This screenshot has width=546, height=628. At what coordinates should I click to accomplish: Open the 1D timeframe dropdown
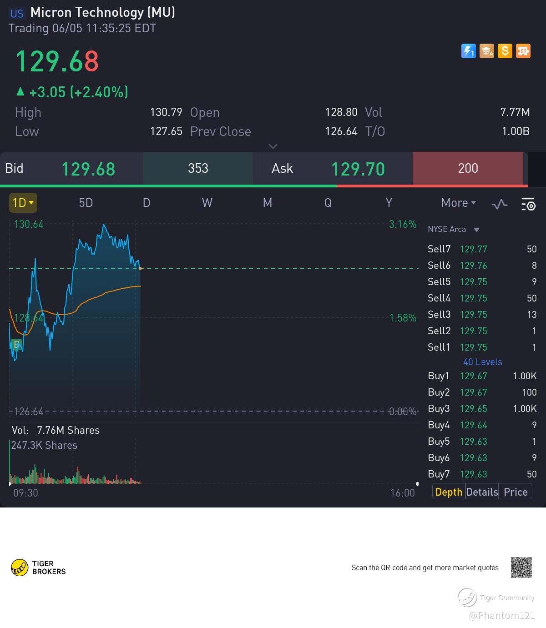point(23,203)
